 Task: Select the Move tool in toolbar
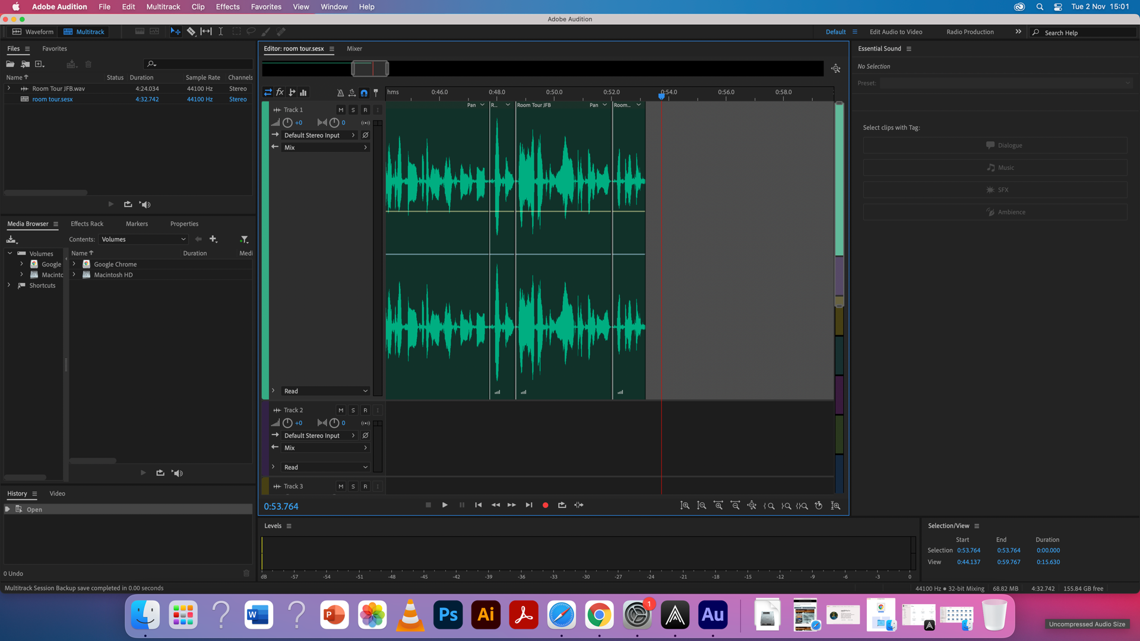(175, 31)
